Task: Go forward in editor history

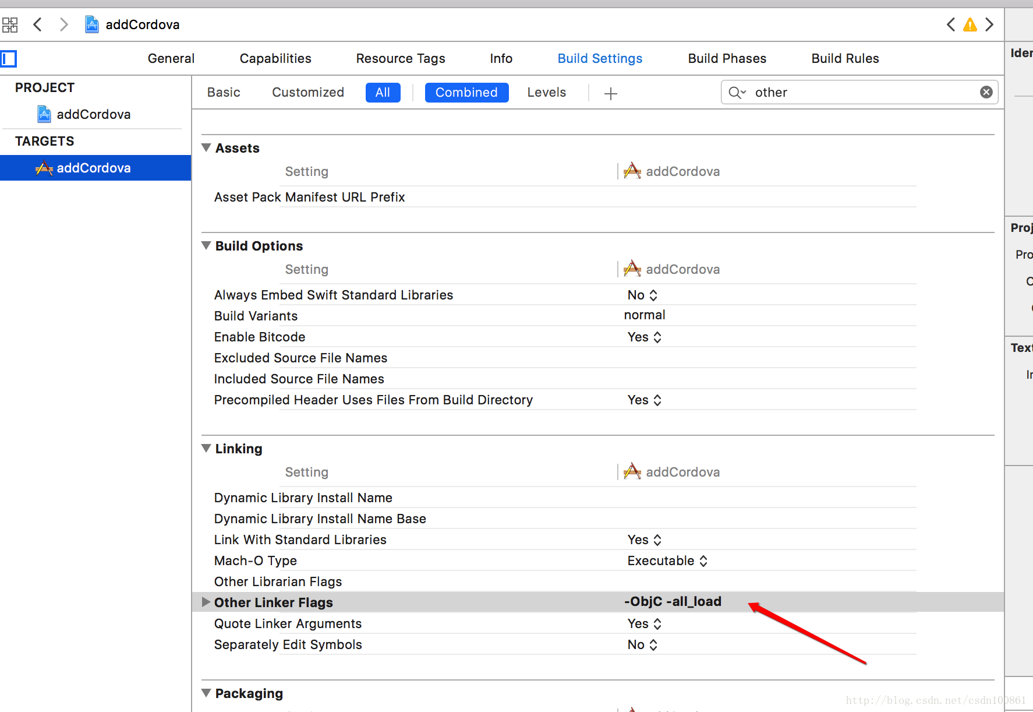Action: click(63, 24)
